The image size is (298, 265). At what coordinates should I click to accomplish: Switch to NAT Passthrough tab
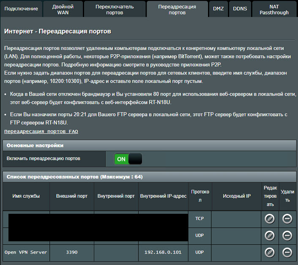coord(274,9)
